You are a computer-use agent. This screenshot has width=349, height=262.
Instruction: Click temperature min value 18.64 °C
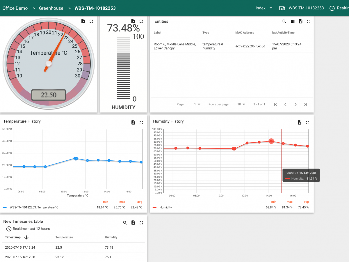pos(102,208)
